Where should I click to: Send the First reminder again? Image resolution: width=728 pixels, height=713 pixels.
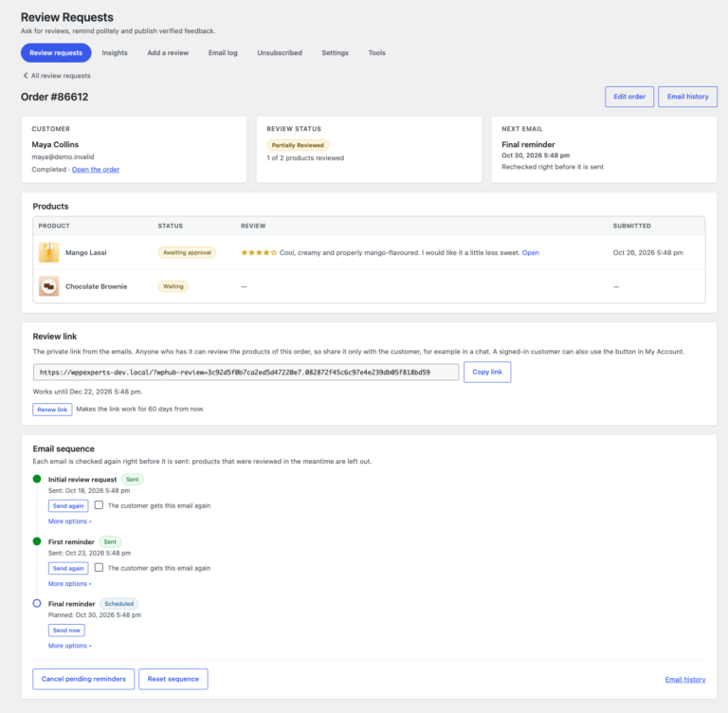tap(68, 568)
